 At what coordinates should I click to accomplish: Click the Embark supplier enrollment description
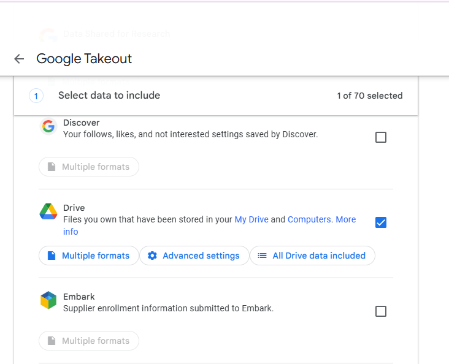tap(168, 308)
